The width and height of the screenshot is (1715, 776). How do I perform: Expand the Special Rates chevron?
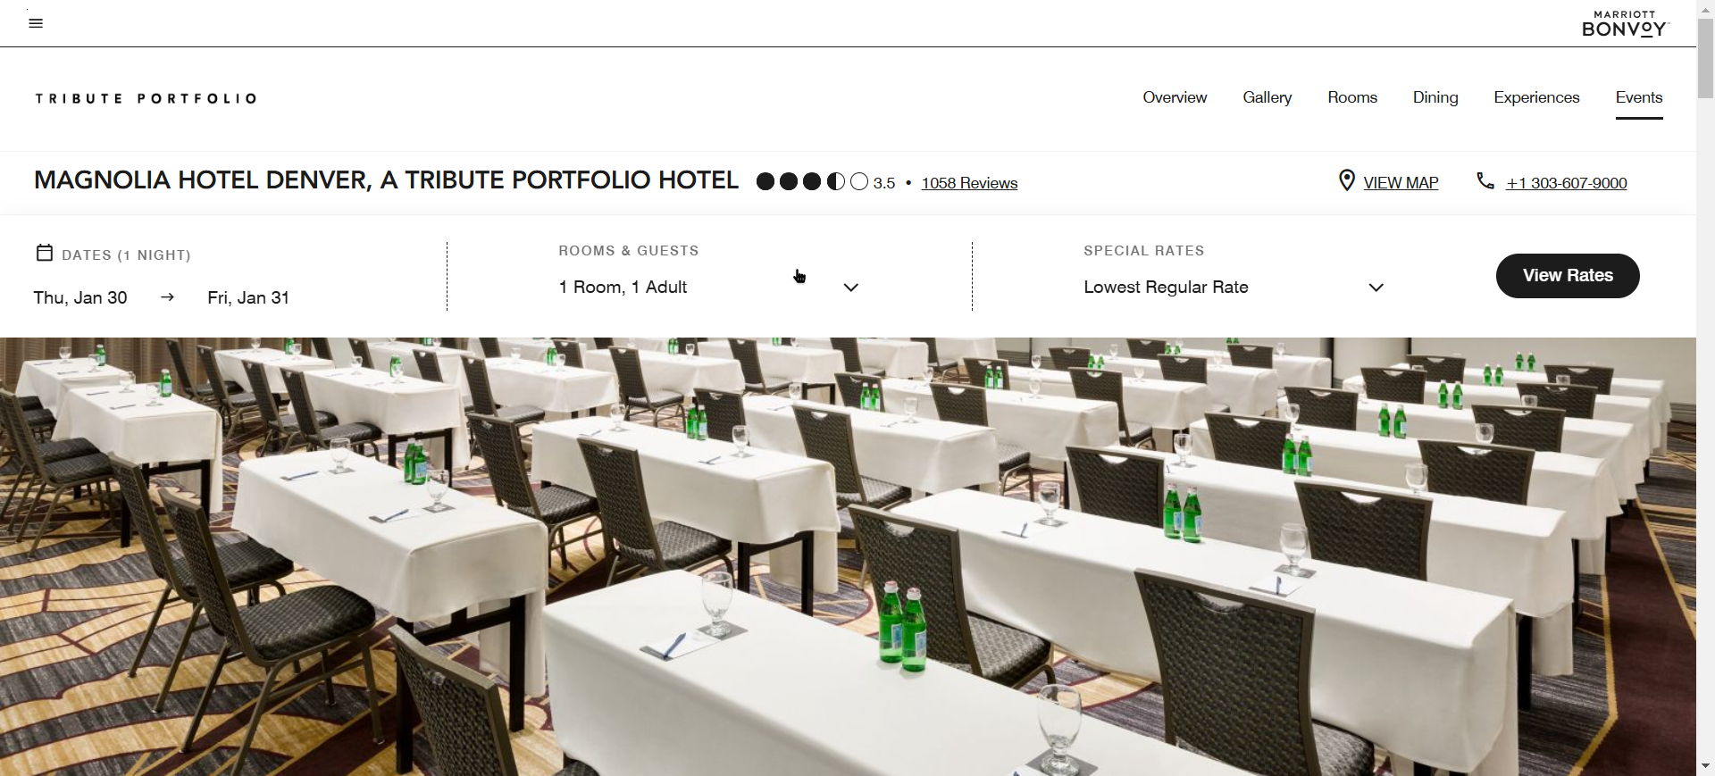click(x=1376, y=288)
